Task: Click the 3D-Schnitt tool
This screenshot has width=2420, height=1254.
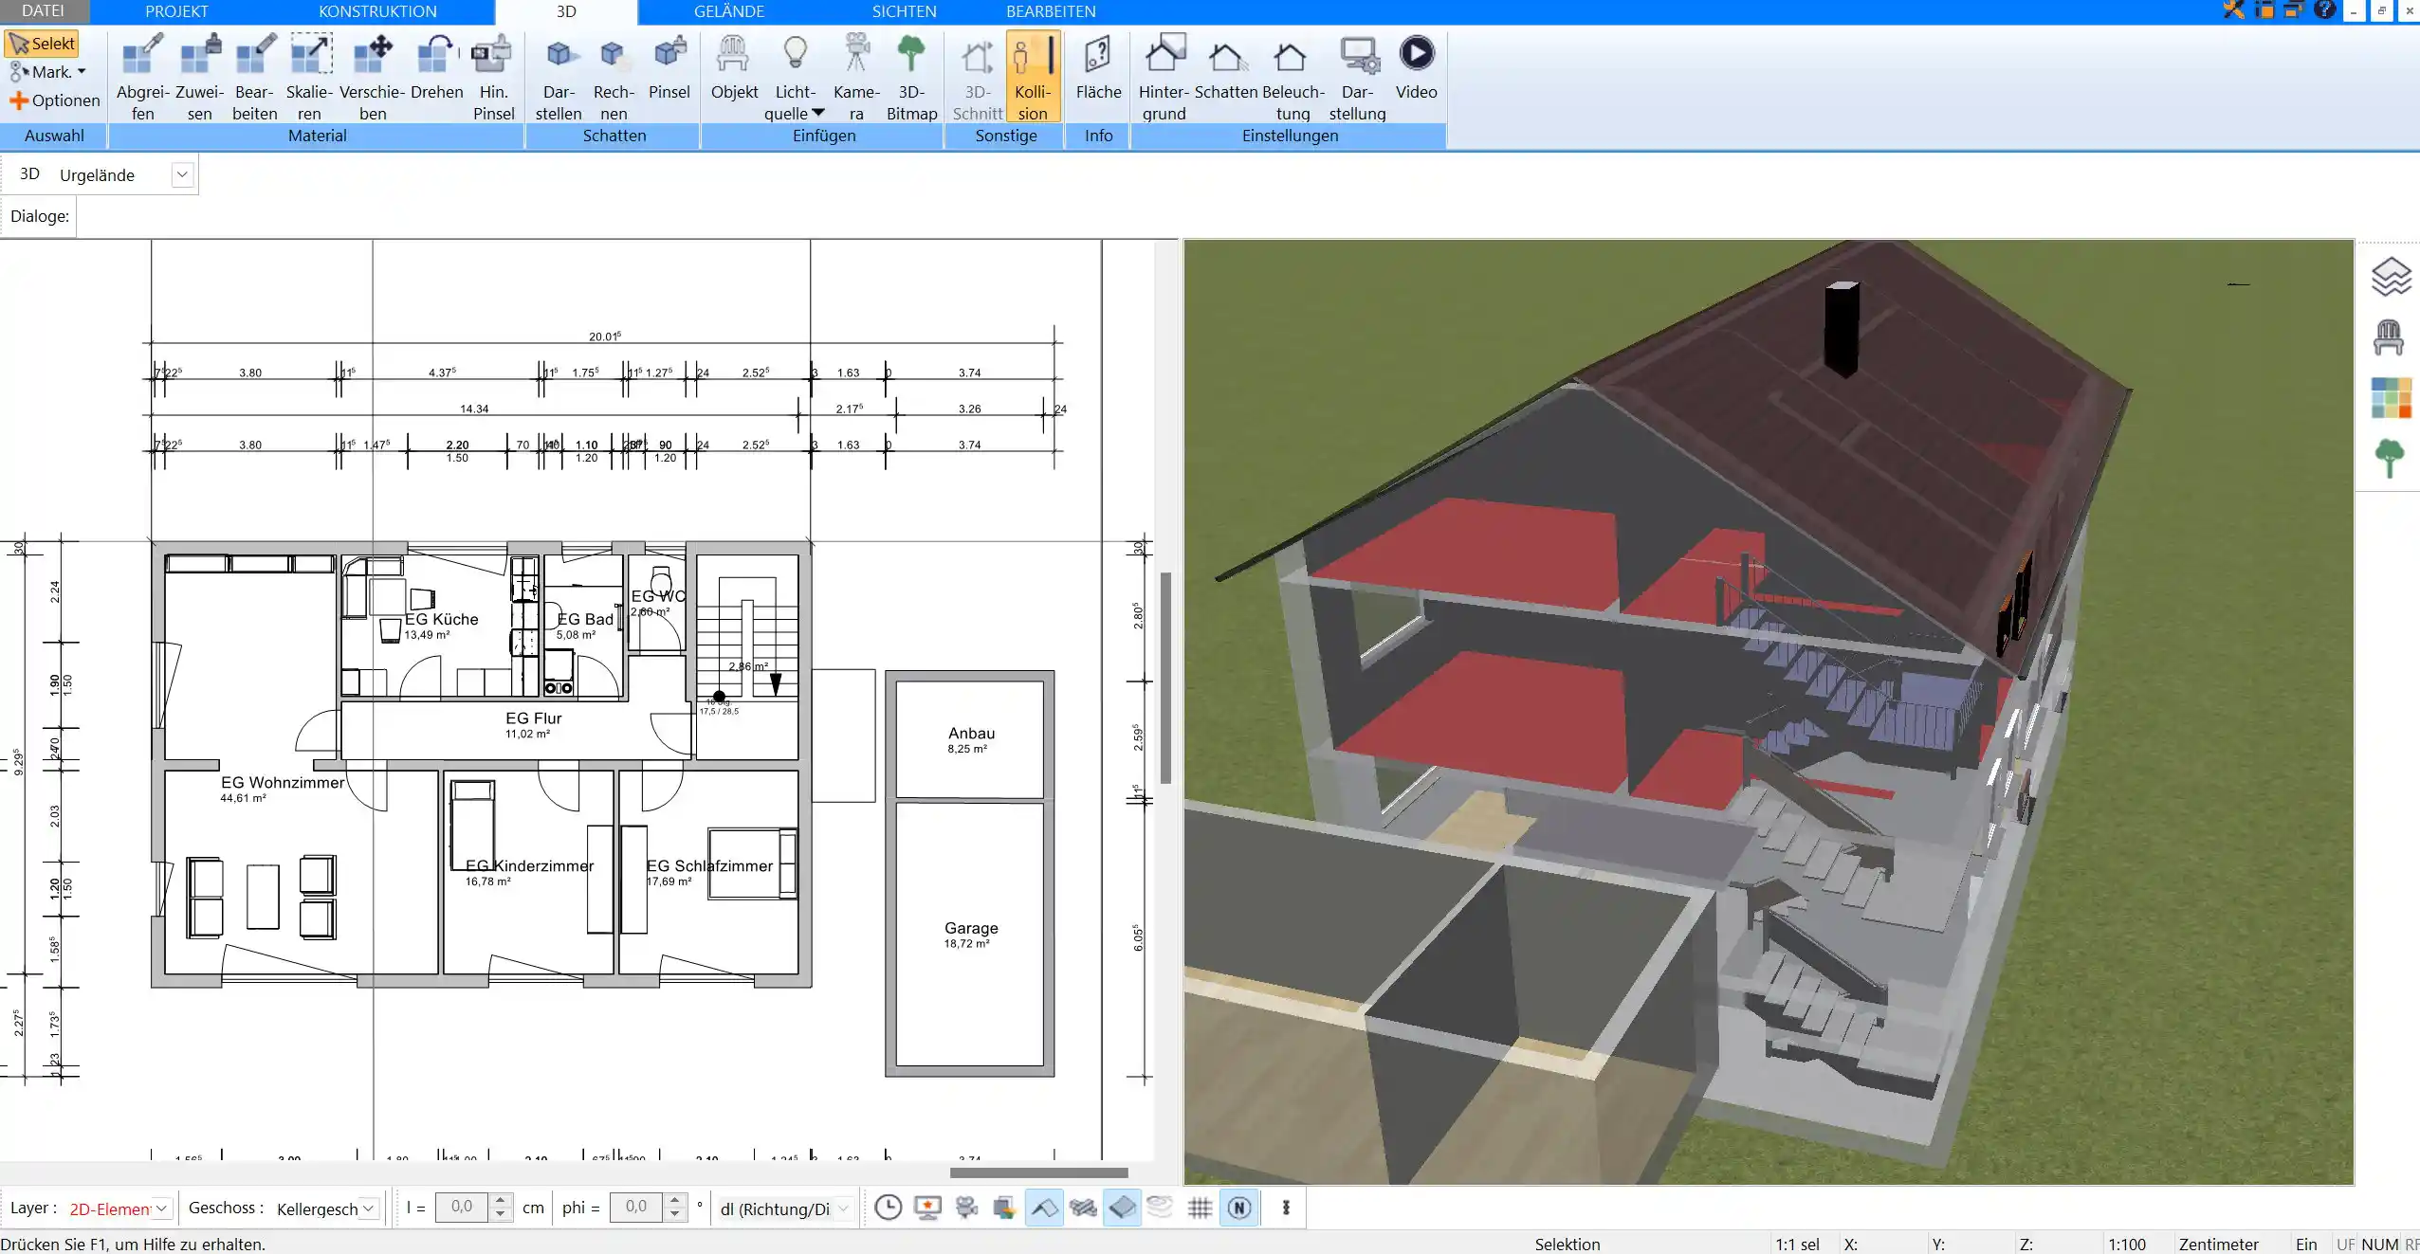Action: point(977,77)
